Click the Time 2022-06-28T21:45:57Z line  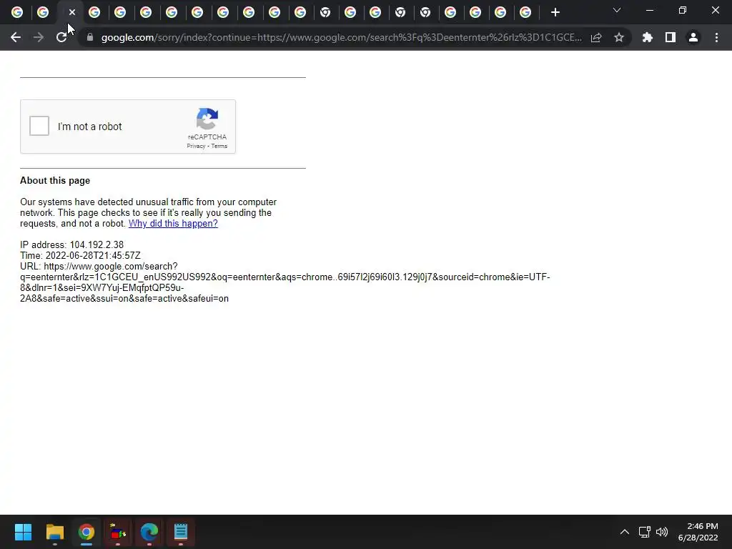(80, 255)
